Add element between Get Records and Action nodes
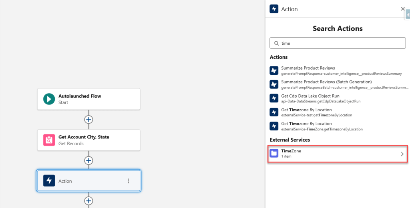 88,160
